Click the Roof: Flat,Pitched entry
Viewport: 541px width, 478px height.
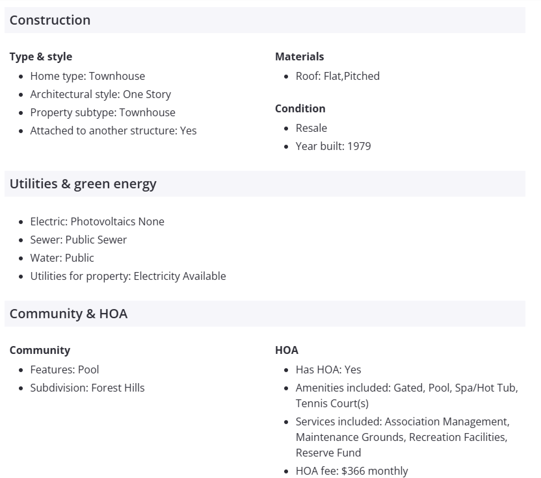click(x=337, y=76)
